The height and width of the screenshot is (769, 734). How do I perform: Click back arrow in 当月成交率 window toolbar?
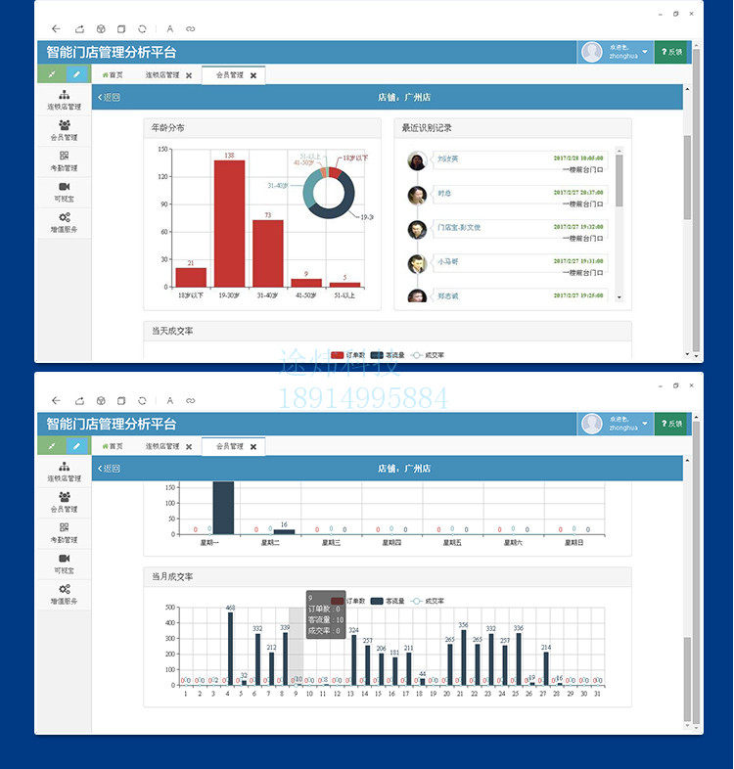pos(56,401)
